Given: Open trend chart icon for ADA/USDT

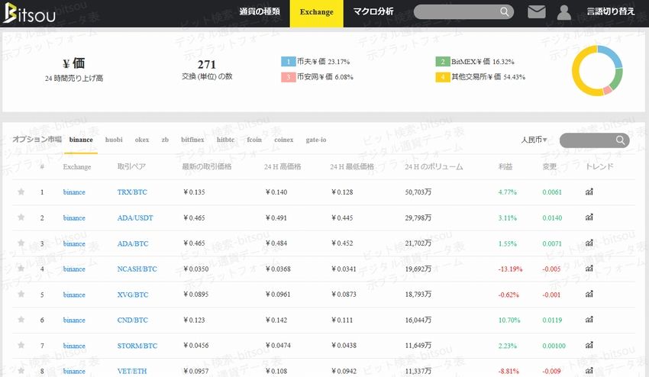Looking at the screenshot, I should [x=589, y=217].
